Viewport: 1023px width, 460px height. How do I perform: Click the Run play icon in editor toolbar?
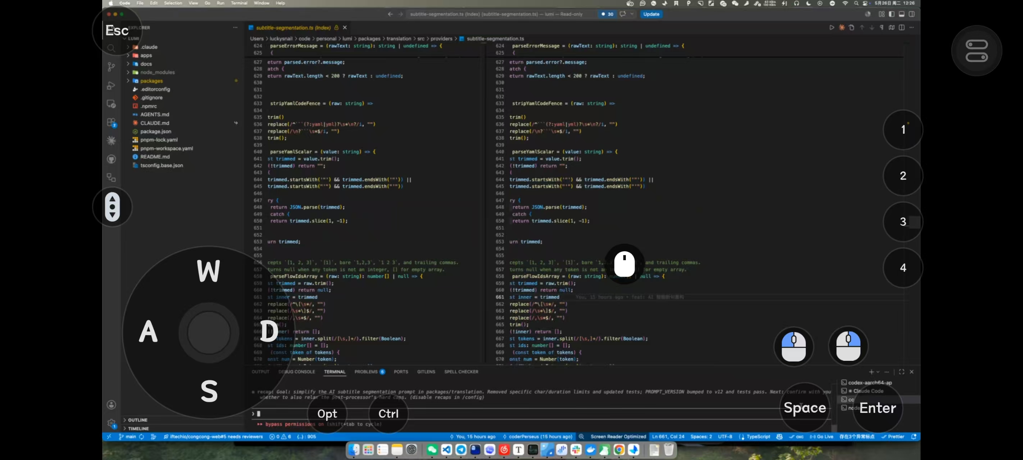(832, 27)
